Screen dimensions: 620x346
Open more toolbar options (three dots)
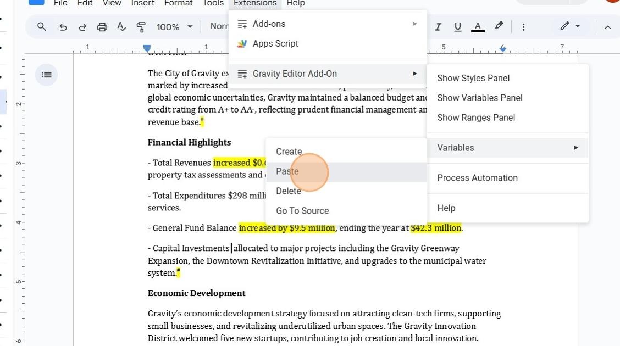pyautogui.click(x=523, y=27)
